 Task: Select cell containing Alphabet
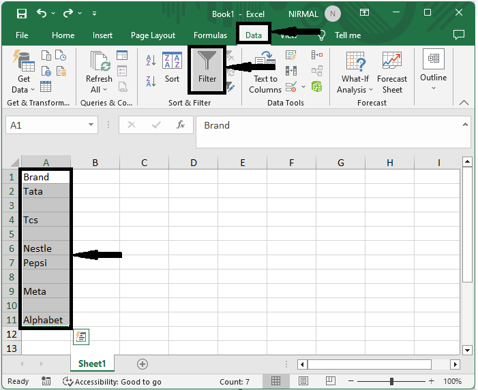coord(46,320)
